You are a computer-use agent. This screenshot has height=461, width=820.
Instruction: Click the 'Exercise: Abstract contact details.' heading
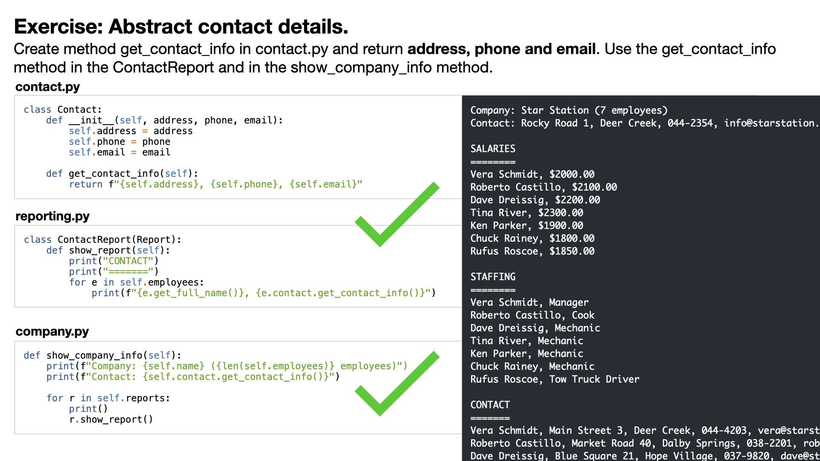point(181,26)
